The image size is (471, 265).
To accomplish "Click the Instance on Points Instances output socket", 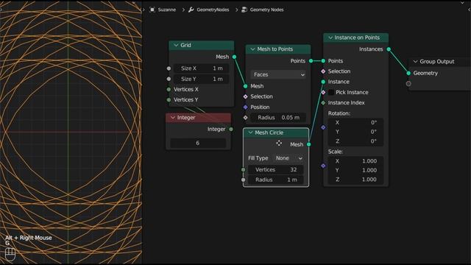I will point(389,49).
